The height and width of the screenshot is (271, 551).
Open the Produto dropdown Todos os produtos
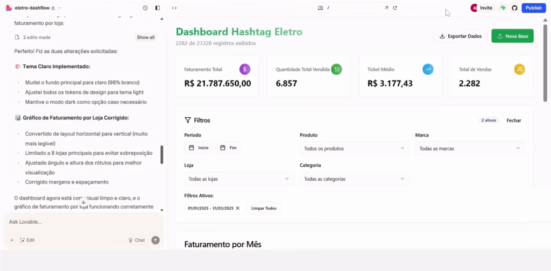(x=355, y=148)
